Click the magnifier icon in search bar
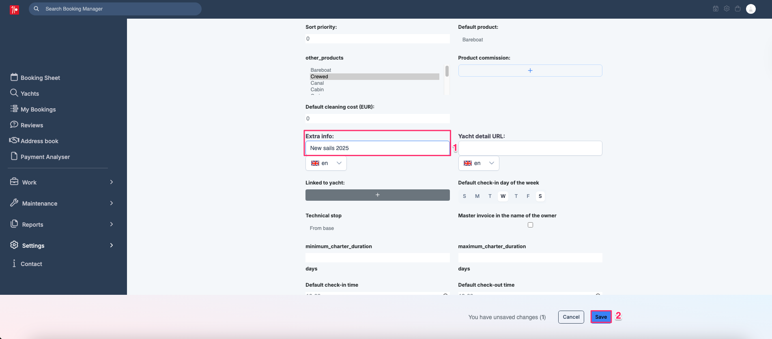Screen dimensions: 772x339 [37, 9]
